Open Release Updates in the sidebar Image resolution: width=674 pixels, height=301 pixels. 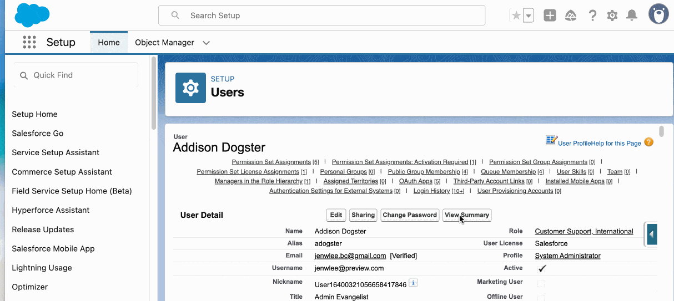(x=43, y=229)
